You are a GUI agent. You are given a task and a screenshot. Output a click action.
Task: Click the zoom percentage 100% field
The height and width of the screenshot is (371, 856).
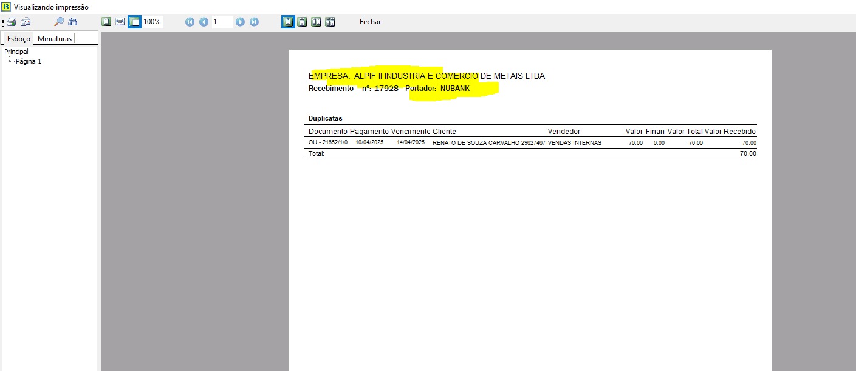[152, 22]
